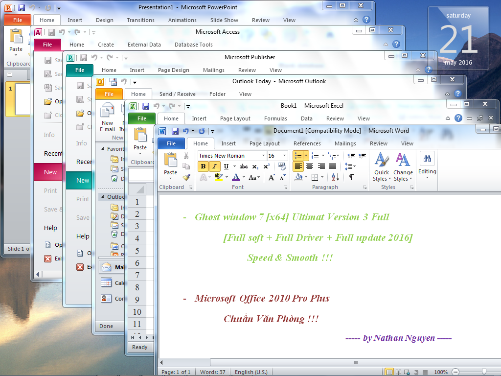Open Quick Styles gallery in Word
Screen dimensions: 501x376
[x=382, y=166]
